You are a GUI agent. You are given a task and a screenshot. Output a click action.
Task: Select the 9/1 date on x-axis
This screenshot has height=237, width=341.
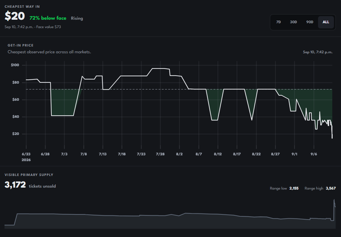[x=294, y=154]
